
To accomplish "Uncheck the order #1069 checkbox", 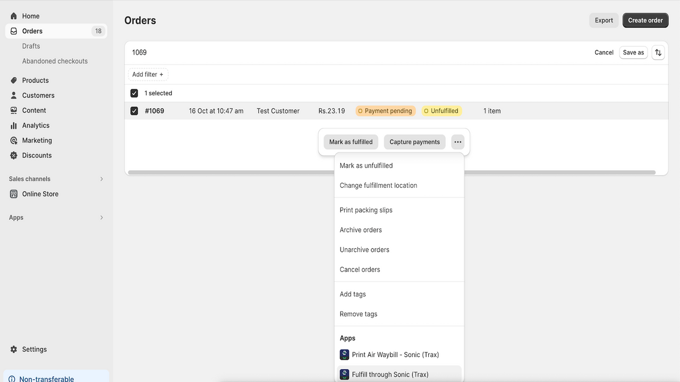I will point(134,111).
